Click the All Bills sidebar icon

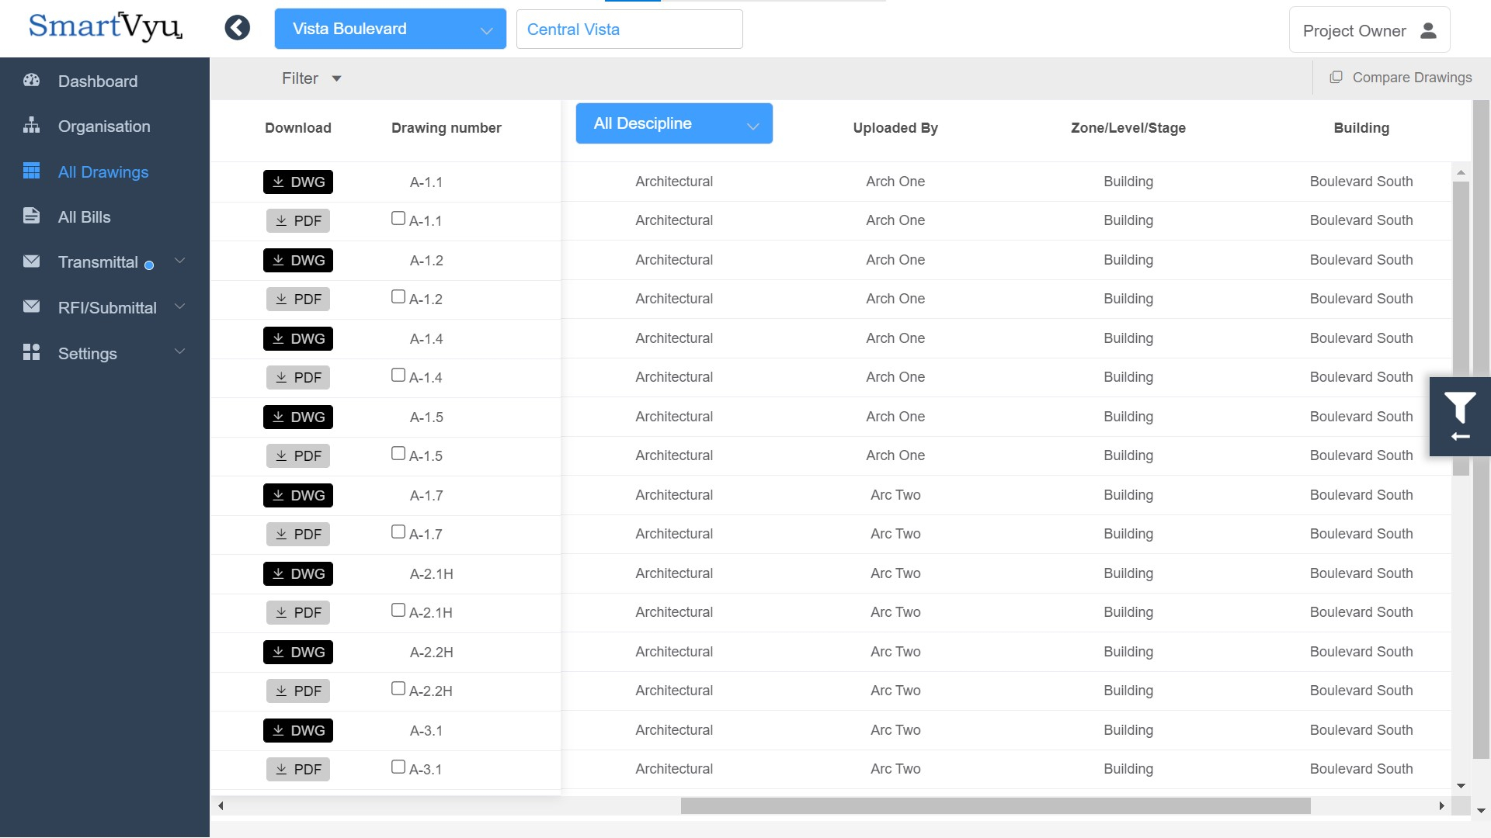click(30, 216)
